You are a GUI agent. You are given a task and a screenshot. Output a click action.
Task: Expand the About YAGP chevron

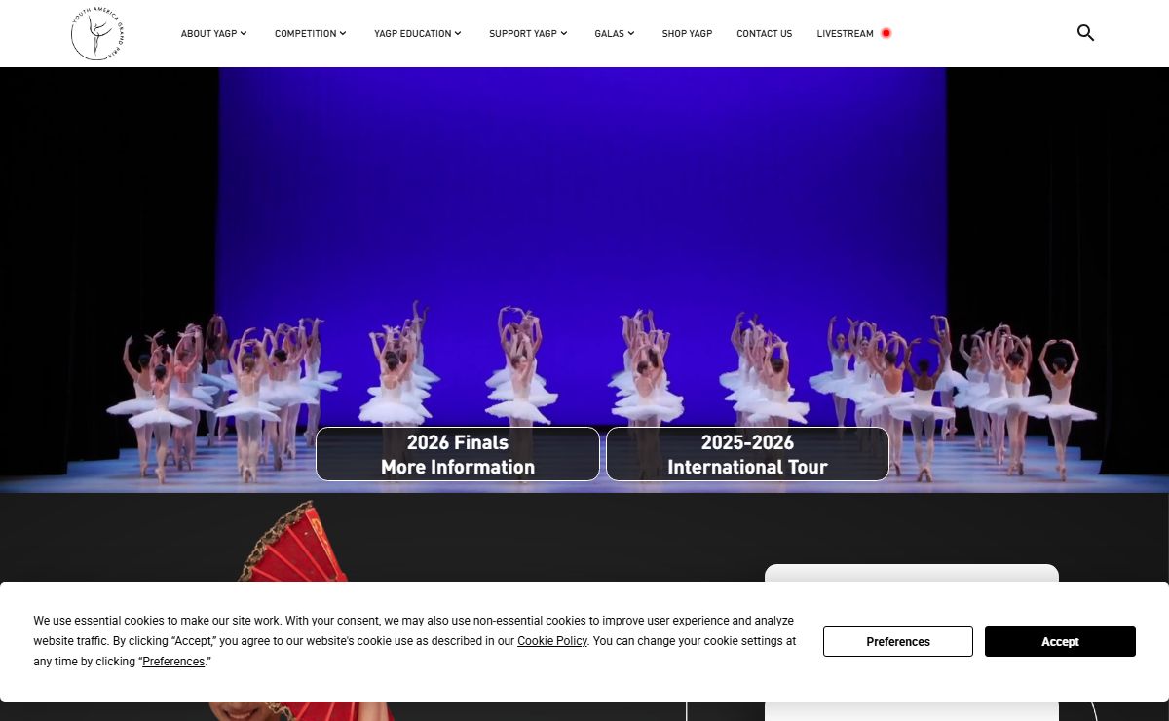[x=244, y=33]
